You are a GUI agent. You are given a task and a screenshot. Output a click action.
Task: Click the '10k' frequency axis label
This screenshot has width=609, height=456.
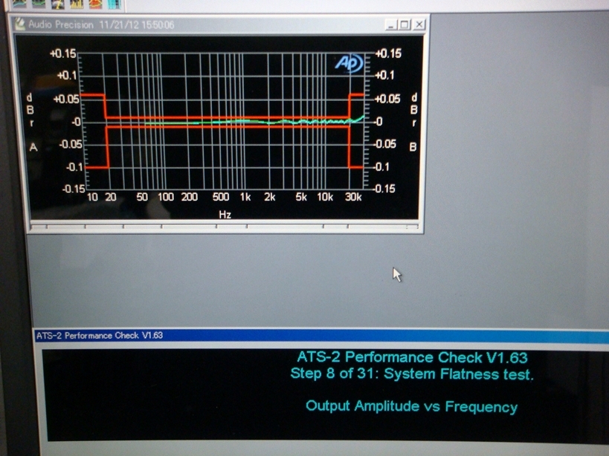325,197
